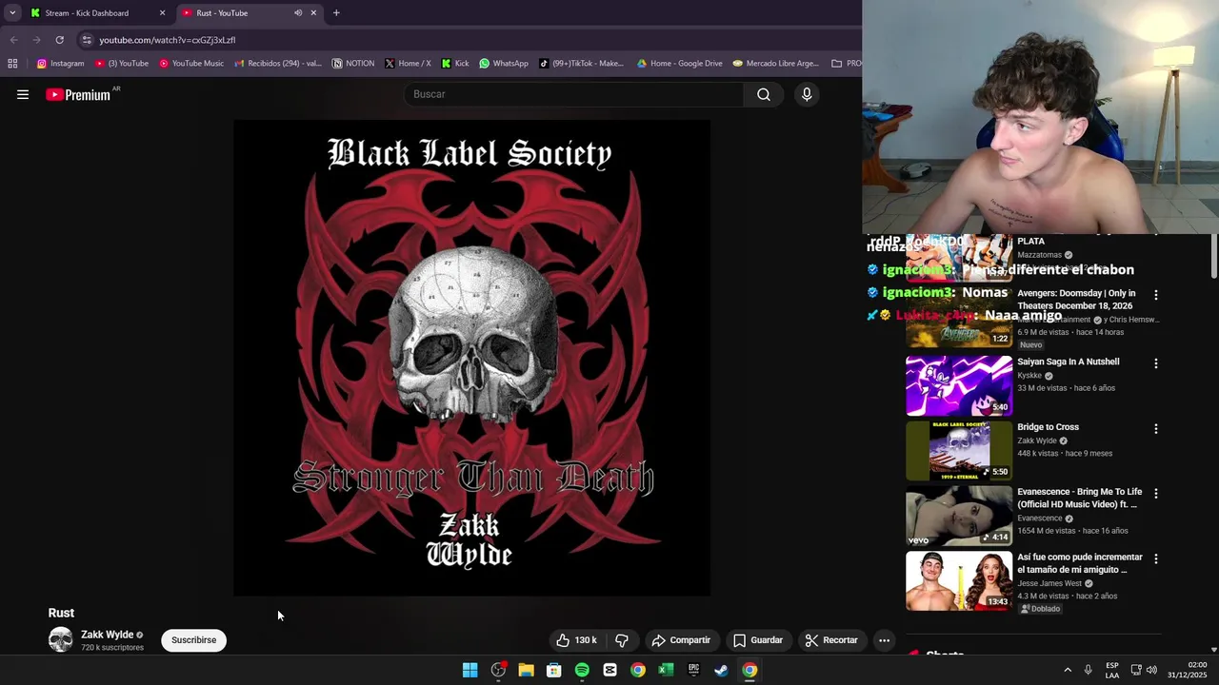Open File Explorer from the taskbar
This screenshot has width=1219, height=685.
[x=526, y=670]
